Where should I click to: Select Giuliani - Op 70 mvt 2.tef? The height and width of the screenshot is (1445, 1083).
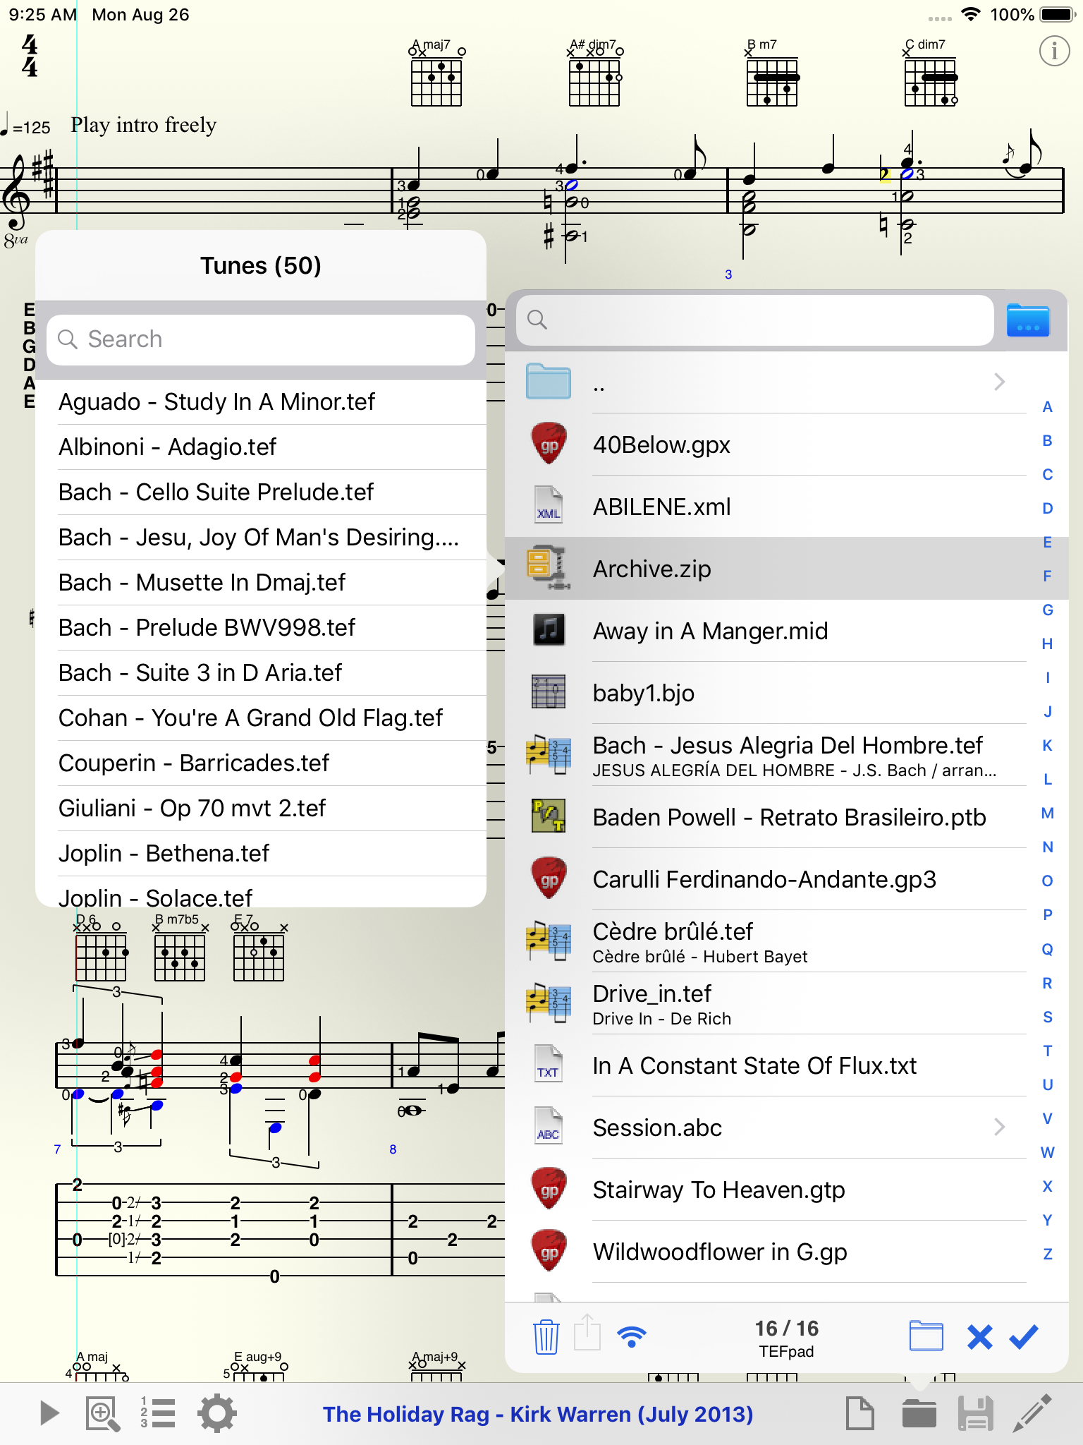point(261,809)
